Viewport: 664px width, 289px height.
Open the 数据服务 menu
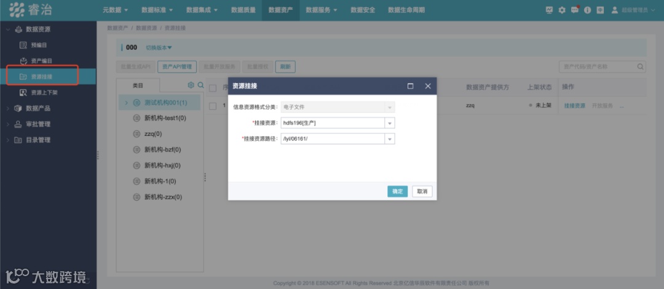tap(322, 10)
